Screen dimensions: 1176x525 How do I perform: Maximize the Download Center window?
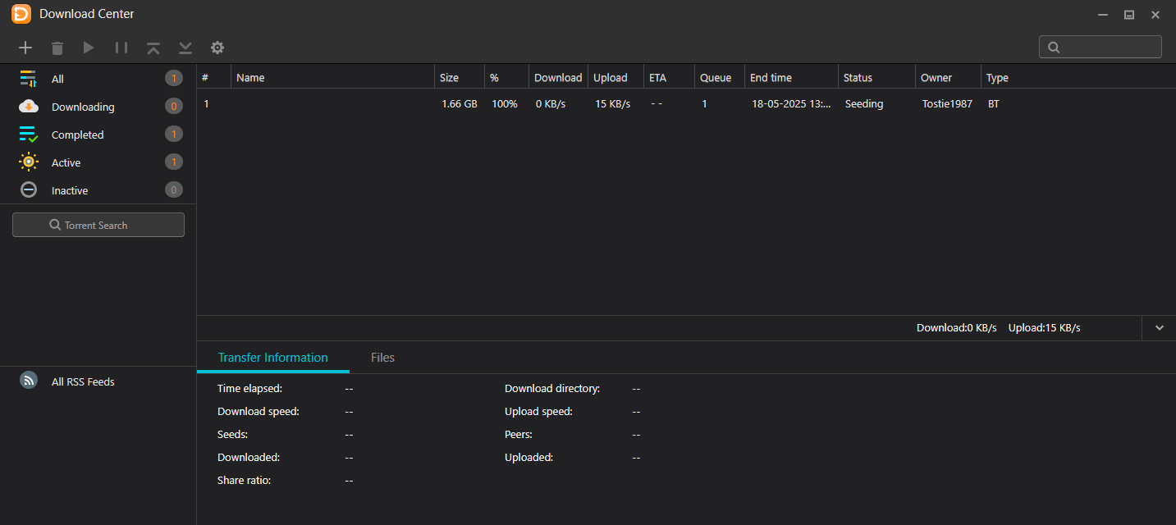pos(1129,15)
